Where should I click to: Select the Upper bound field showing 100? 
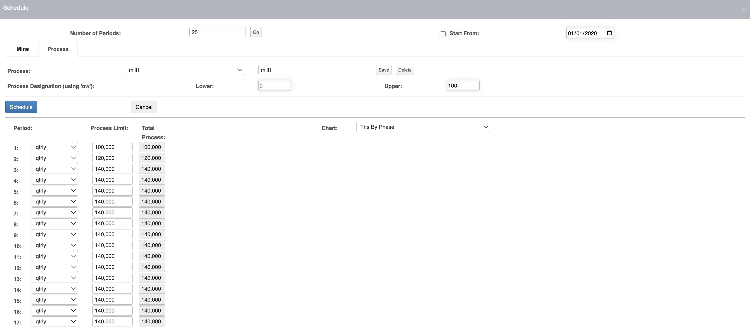(x=463, y=85)
